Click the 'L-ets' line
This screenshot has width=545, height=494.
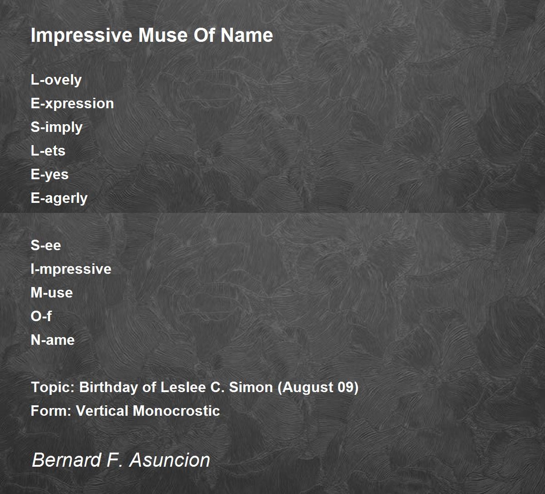tap(48, 151)
